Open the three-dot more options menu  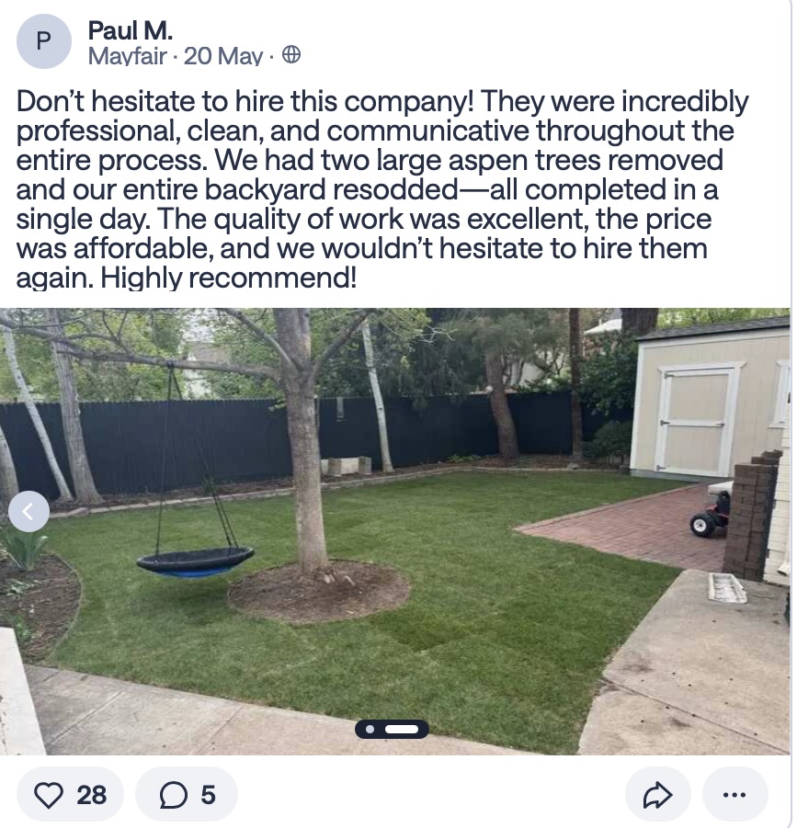point(734,795)
